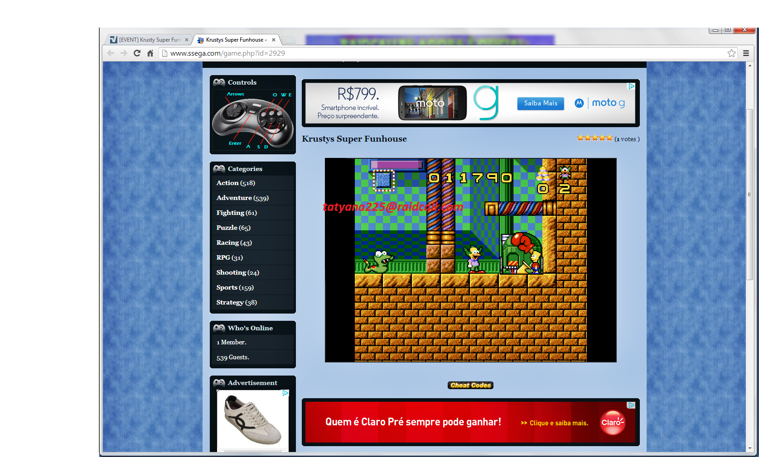Click the '539 Guests.' text
Image resolution: width=759 pixels, height=457 pixels.
pyautogui.click(x=232, y=357)
